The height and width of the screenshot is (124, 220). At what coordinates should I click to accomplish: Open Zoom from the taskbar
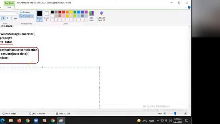tap(36, 121)
